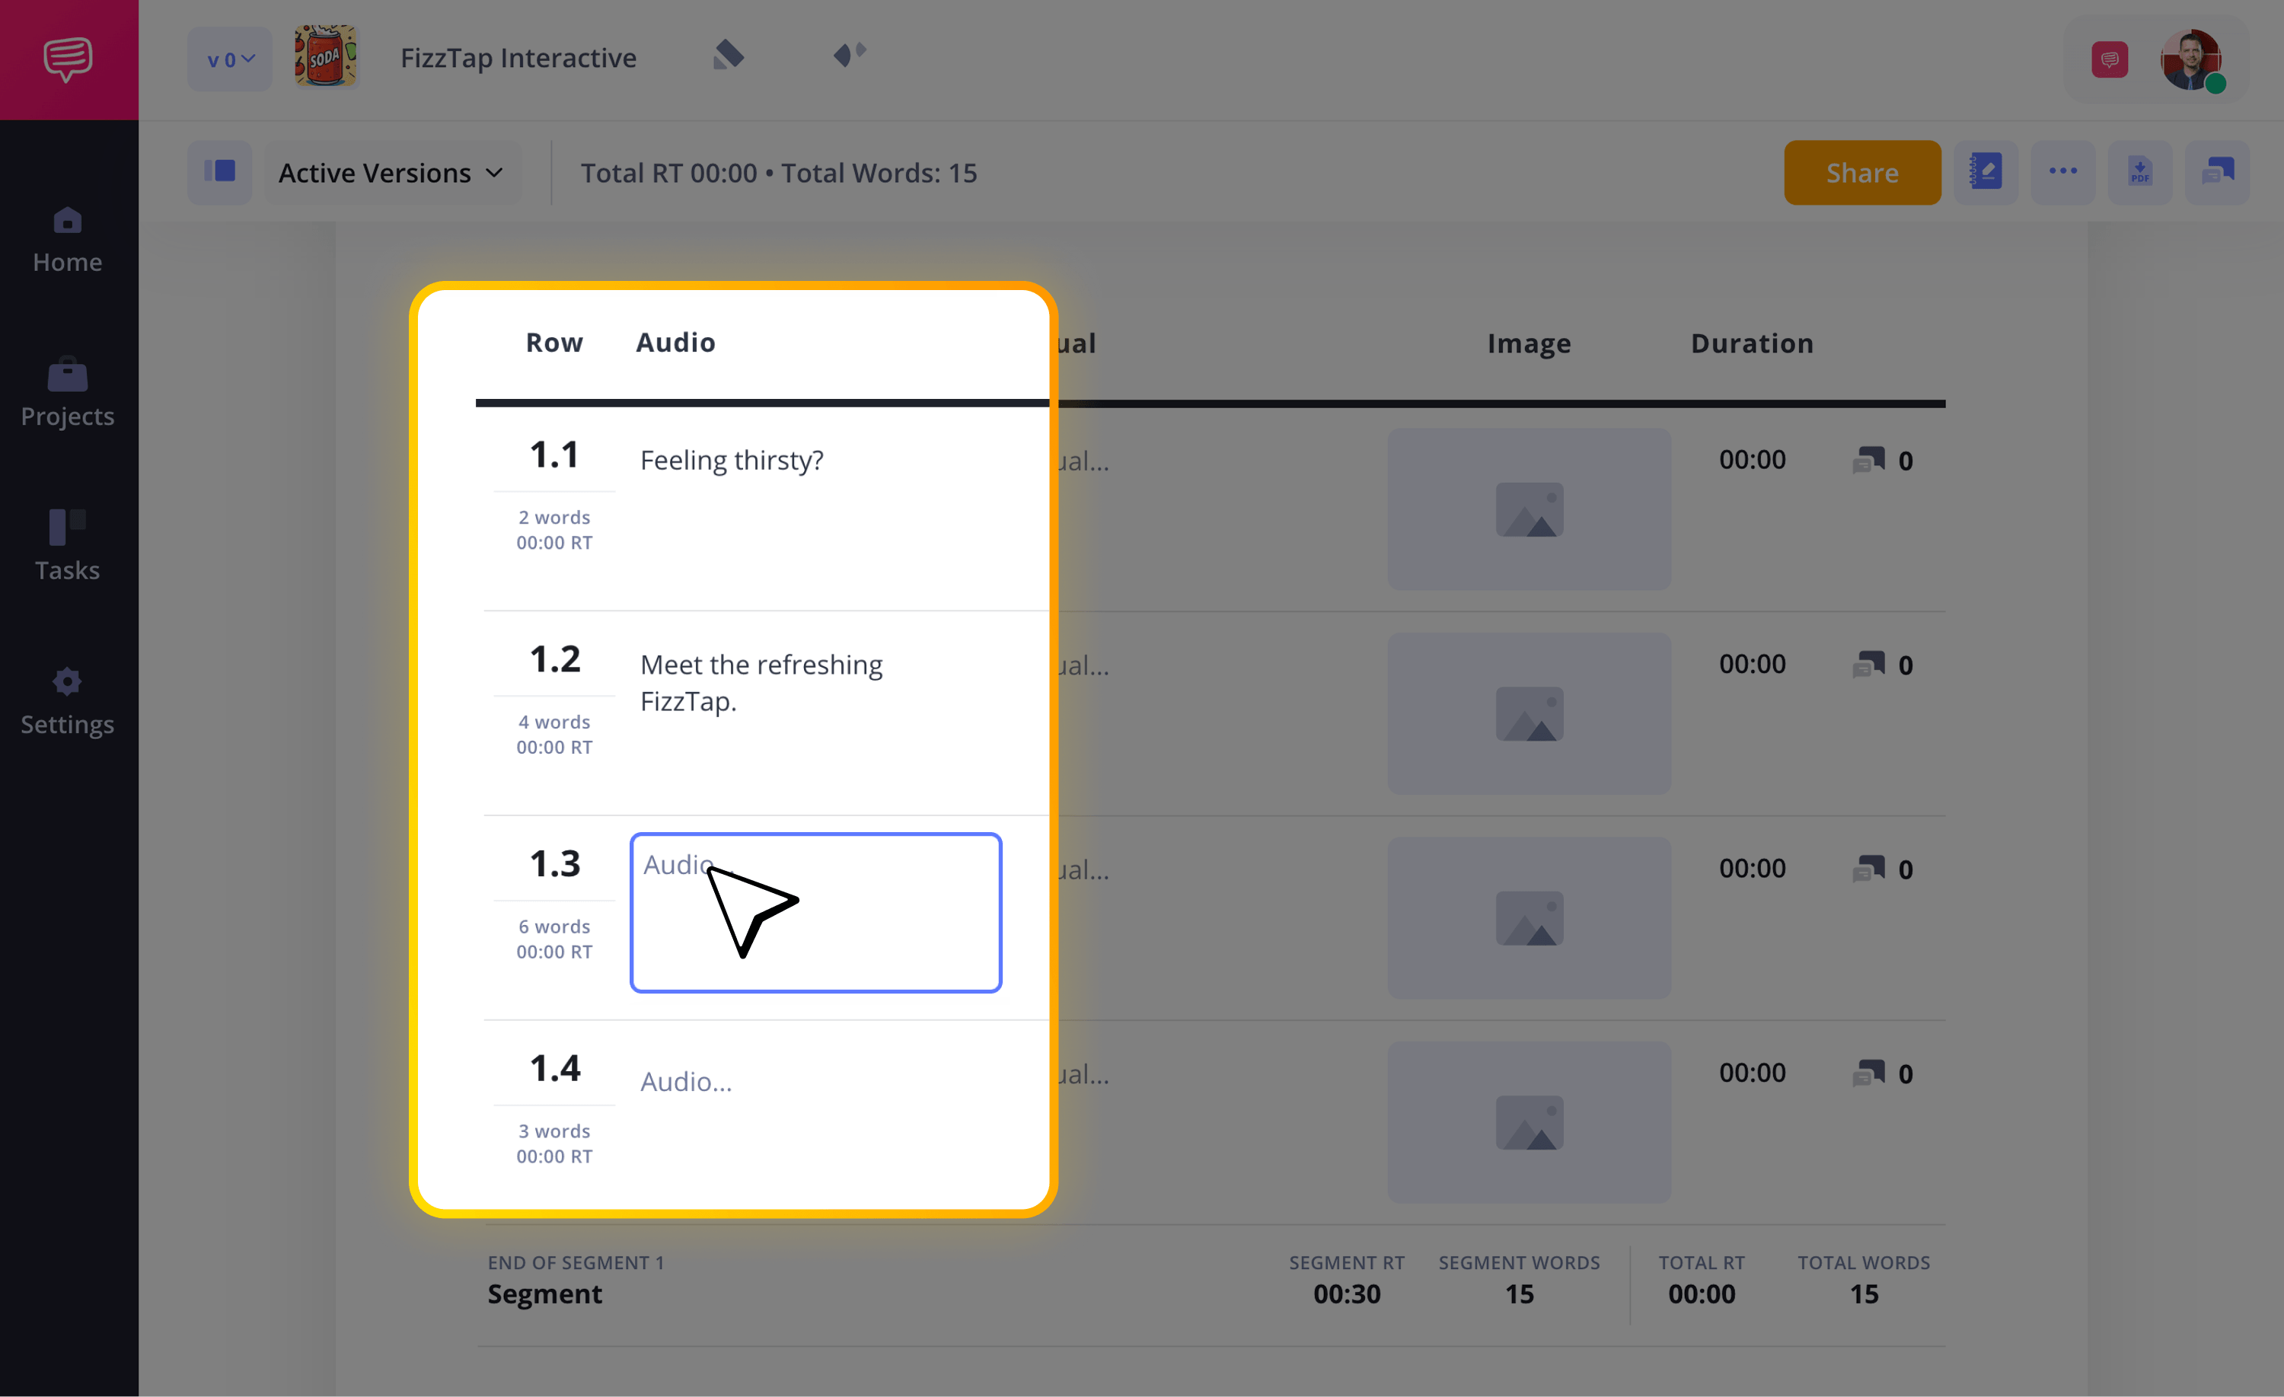
Task: Open the Active Versions dropdown
Action: [392, 172]
